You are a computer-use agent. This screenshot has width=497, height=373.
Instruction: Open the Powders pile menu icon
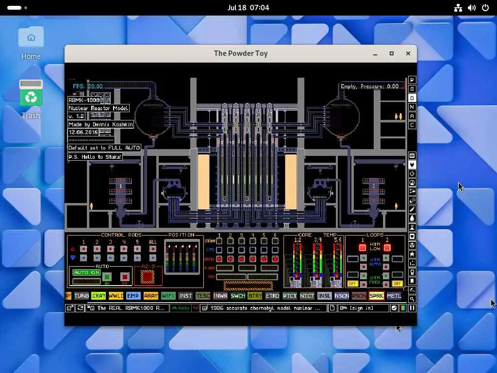(412, 227)
